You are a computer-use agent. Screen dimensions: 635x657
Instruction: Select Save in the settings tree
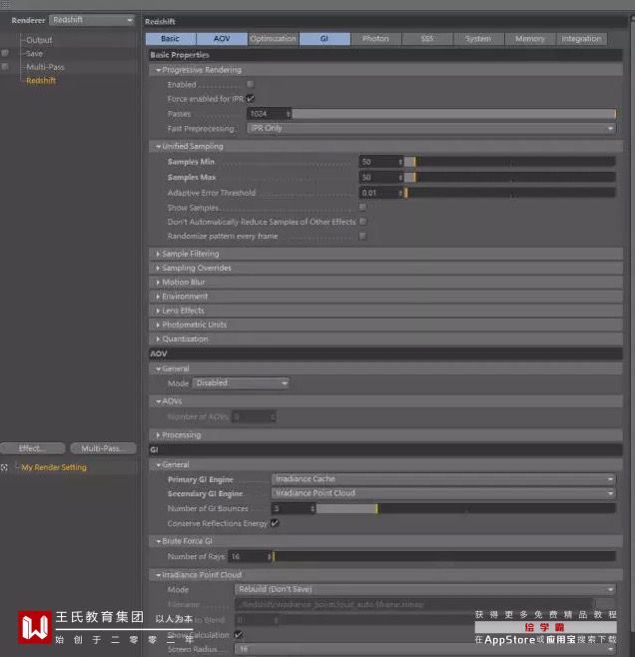[34, 54]
